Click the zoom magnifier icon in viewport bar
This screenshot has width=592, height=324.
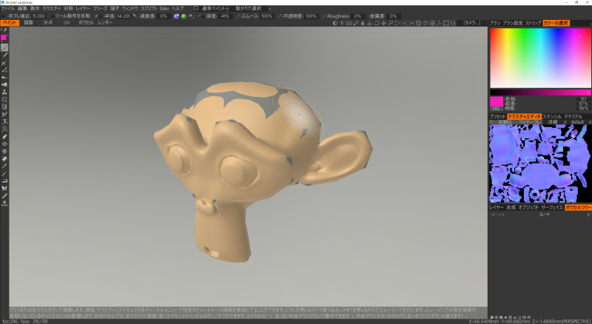pos(390,23)
